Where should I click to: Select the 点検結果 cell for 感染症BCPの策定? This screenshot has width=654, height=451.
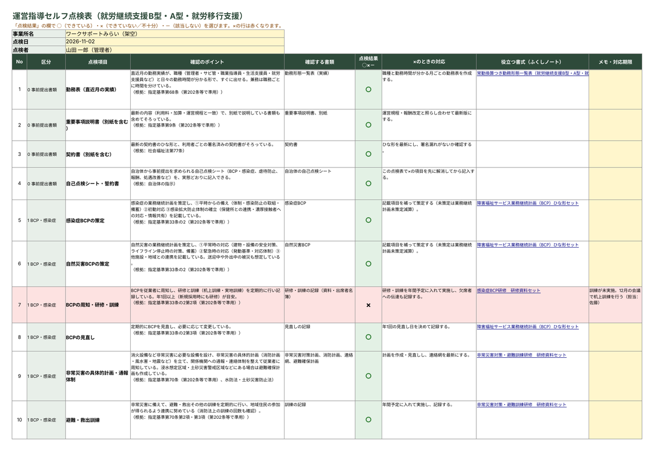[368, 220]
